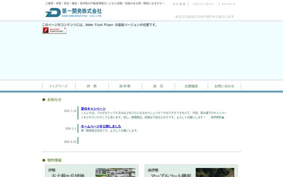
Task: Select 伊勢 in the navigation bar
Action: click(x=92, y=86)
